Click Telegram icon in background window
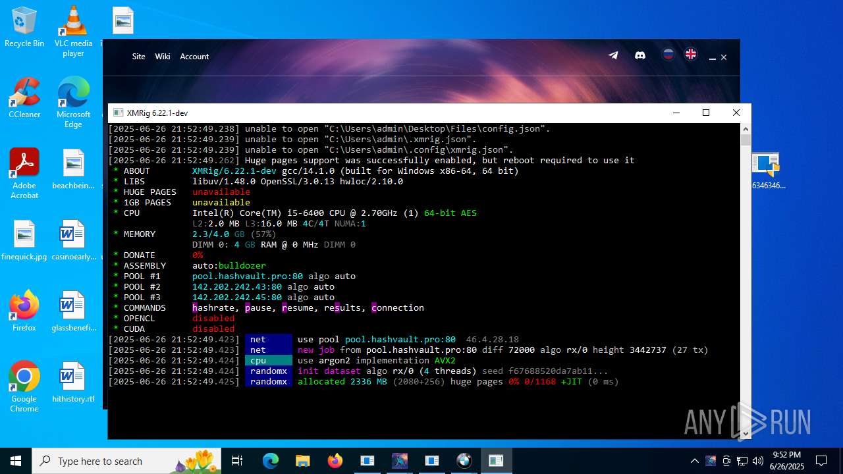Viewport: 843px width, 474px height. point(613,55)
